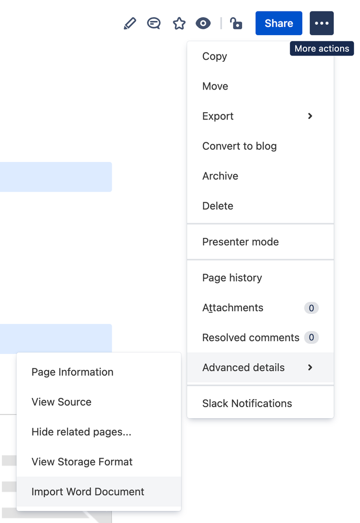Click the Attachments count badge
The image size is (360, 523).
311,308
